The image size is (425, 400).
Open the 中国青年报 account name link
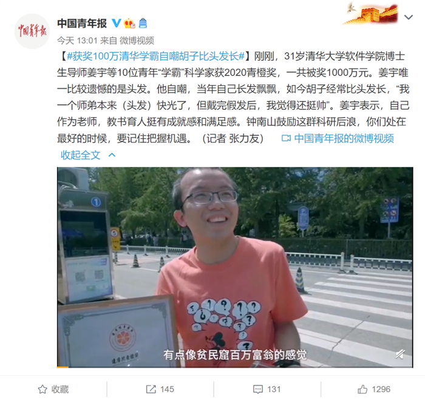[82, 23]
